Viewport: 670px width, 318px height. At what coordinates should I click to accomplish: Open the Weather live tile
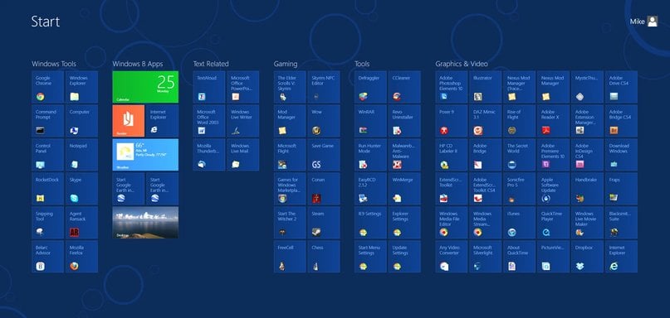point(145,155)
